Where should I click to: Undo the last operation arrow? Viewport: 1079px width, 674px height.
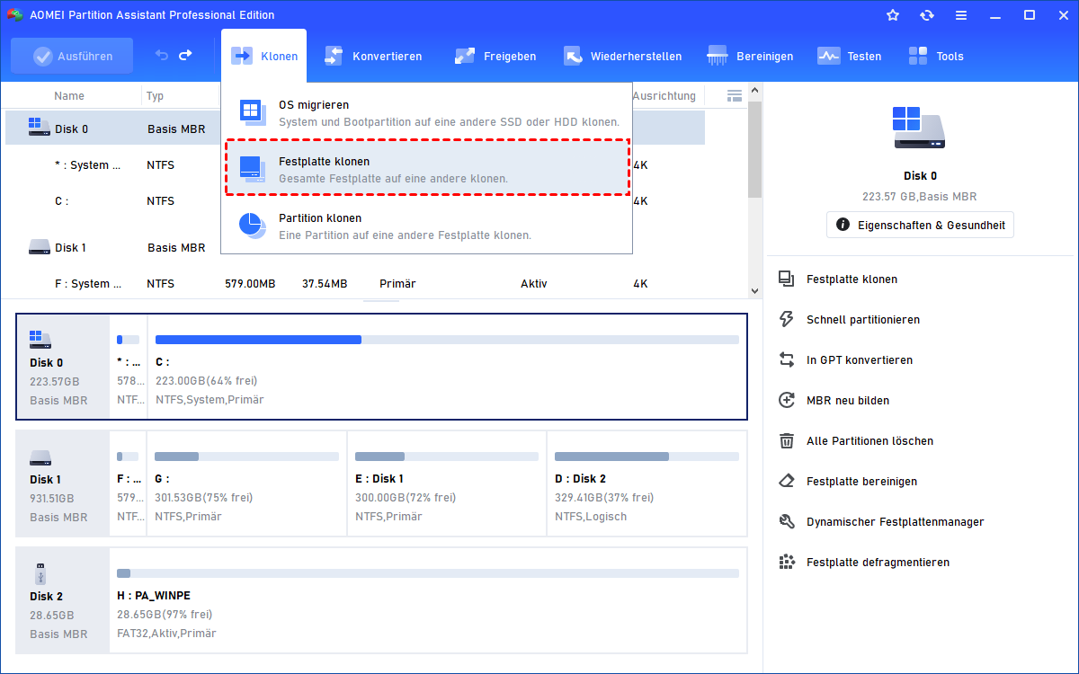162,56
